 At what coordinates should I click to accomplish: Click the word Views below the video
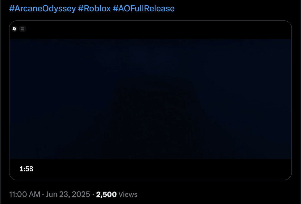128,194
